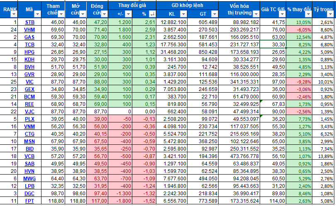Open the KL column filter dropdown
Image resolution: width=336 pixels, height=206 pixels.
(183, 14)
